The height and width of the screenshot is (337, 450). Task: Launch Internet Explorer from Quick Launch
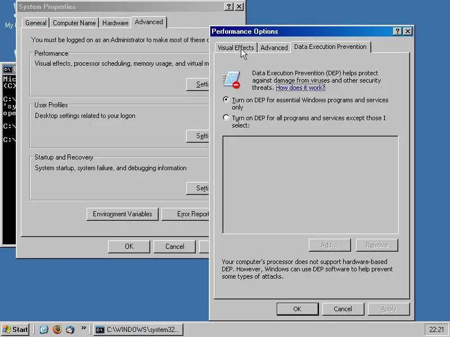[x=44, y=329]
